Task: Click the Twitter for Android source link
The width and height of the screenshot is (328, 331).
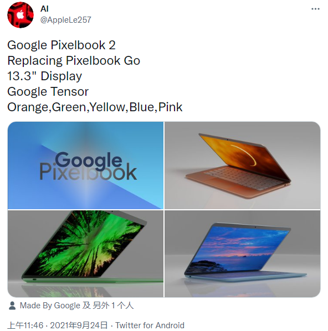Action: point(150,325)
